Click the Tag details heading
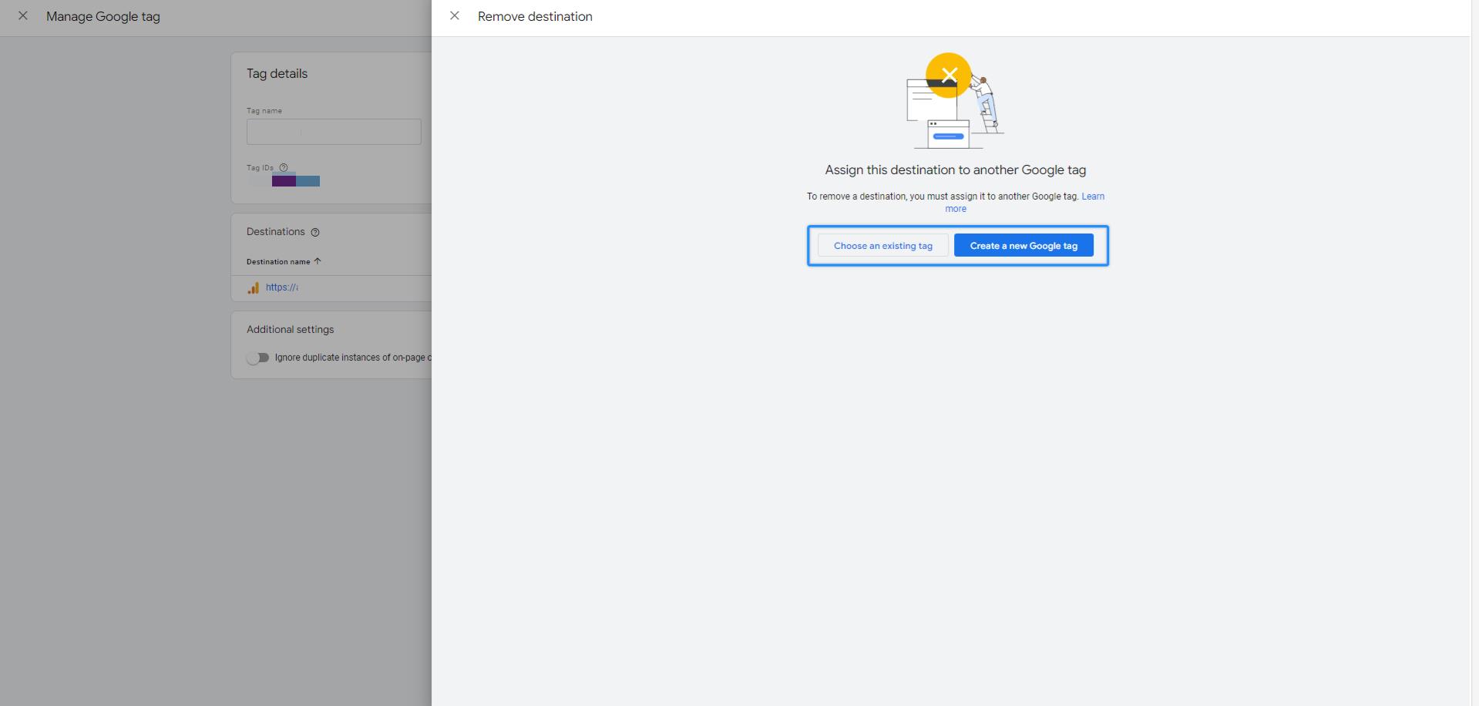Viewport: 1479px width, 706px height. (x=277, y=74)
